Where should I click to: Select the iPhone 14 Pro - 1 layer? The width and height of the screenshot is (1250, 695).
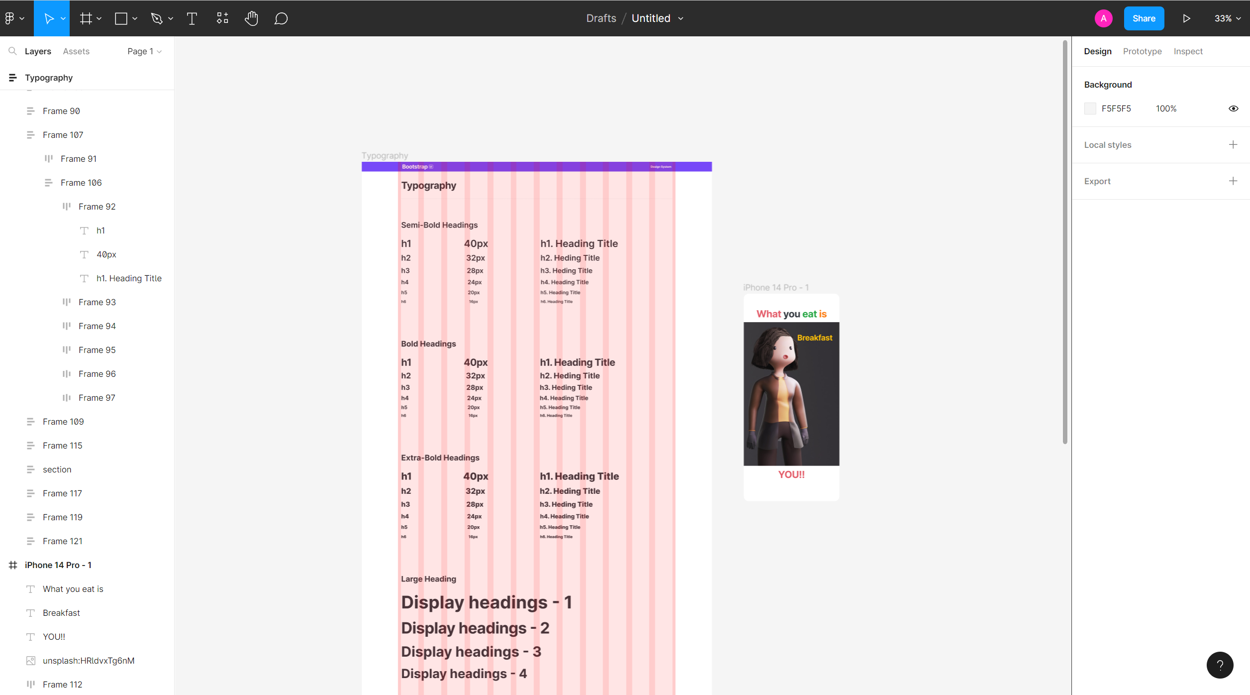coord(58,565)
